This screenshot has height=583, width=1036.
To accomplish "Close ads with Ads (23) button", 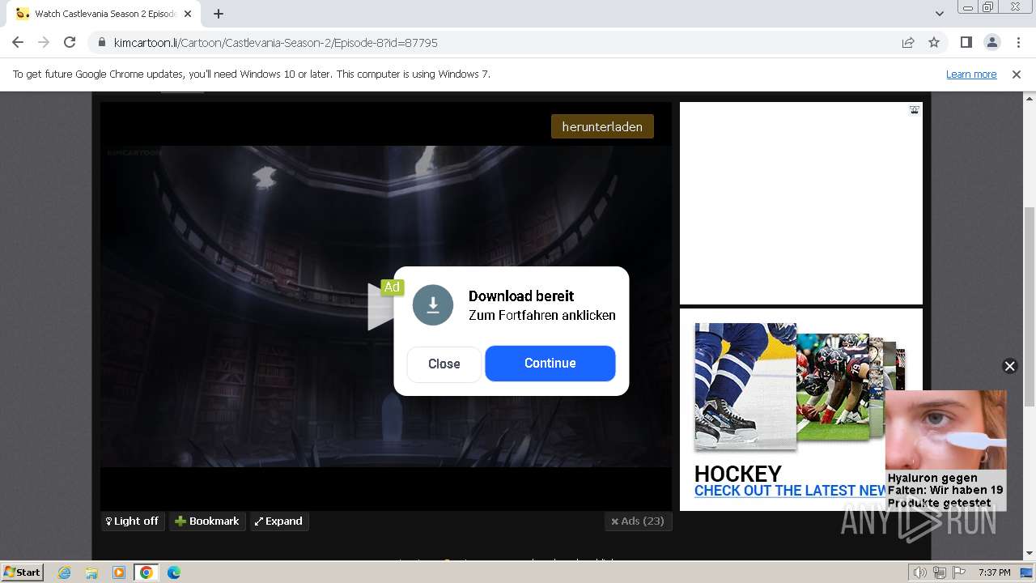I will point(638,521).
